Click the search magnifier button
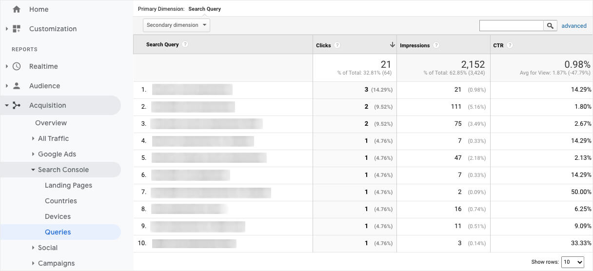Image resolution: width=593 pixels, height=271 pixels. (550, 26)
